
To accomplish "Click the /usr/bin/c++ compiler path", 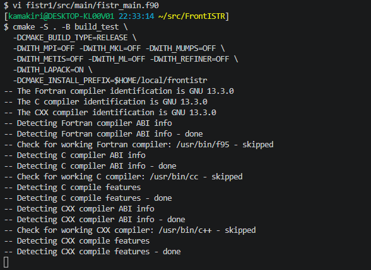I will pyautogui.click(x=185, y=230).
